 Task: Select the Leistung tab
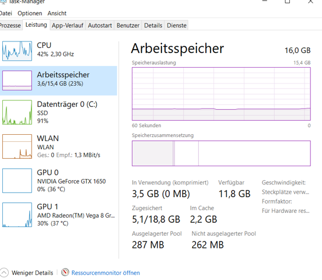pos(36,25)
